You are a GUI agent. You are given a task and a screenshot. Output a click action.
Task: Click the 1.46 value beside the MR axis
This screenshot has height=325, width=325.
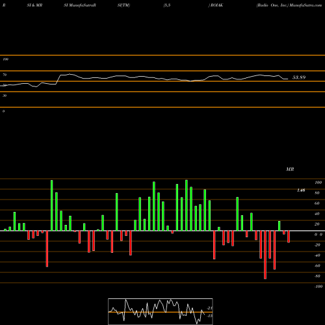coord(301,190)
